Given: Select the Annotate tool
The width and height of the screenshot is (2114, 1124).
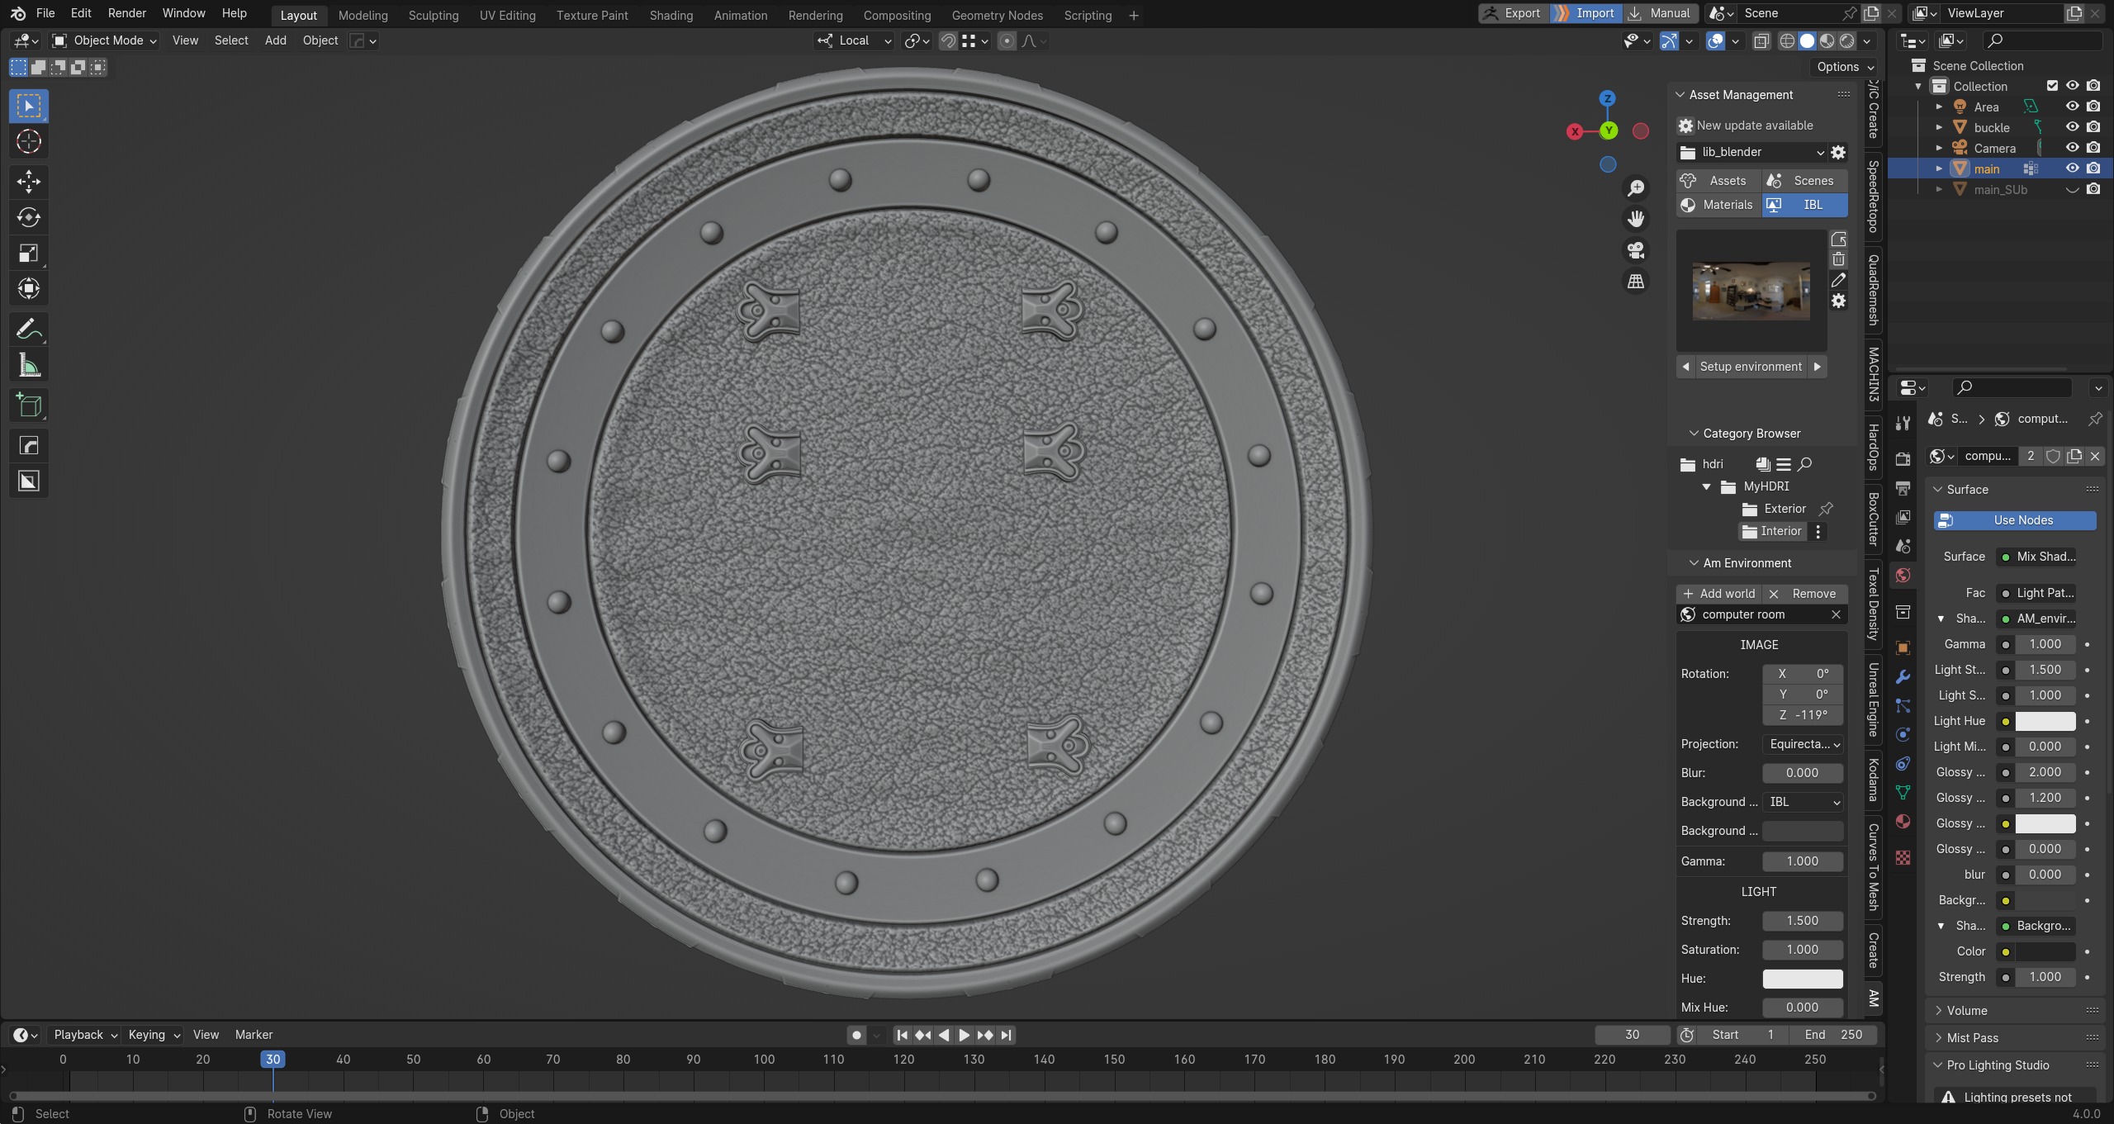Looking at the screenshot, I should (x=29, y=330).
